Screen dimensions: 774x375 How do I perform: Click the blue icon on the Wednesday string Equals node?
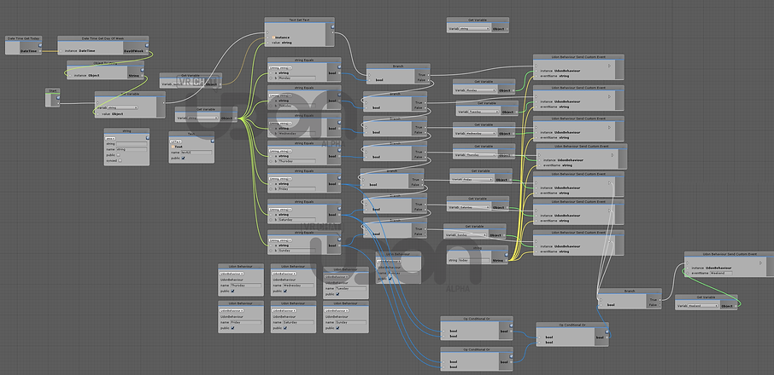[x=339, y=122]
